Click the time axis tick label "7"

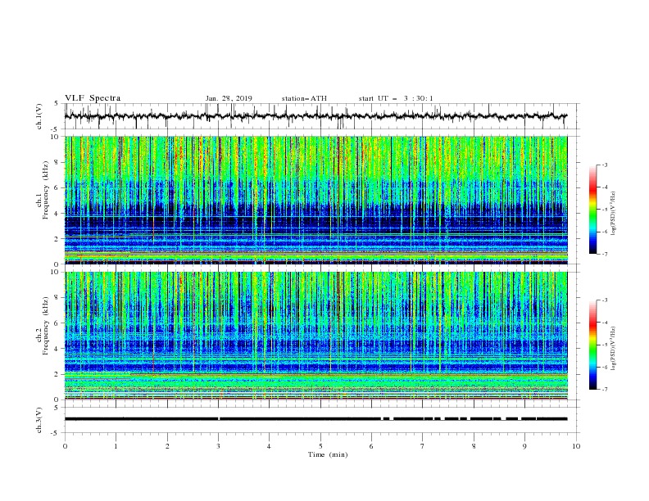(x=423, y=446)
